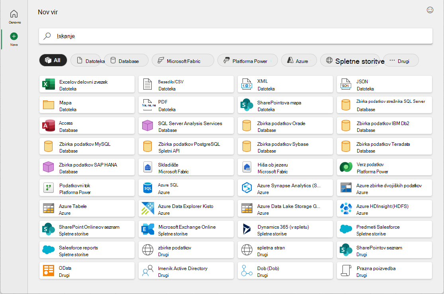Click the Prazna poizvedba scroll icon

tap(346, 270)
